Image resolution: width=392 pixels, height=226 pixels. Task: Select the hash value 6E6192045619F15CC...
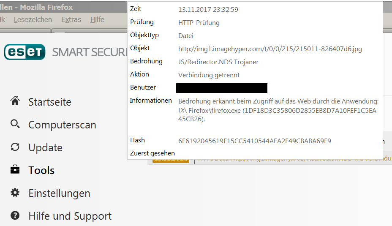coord(254,141)
